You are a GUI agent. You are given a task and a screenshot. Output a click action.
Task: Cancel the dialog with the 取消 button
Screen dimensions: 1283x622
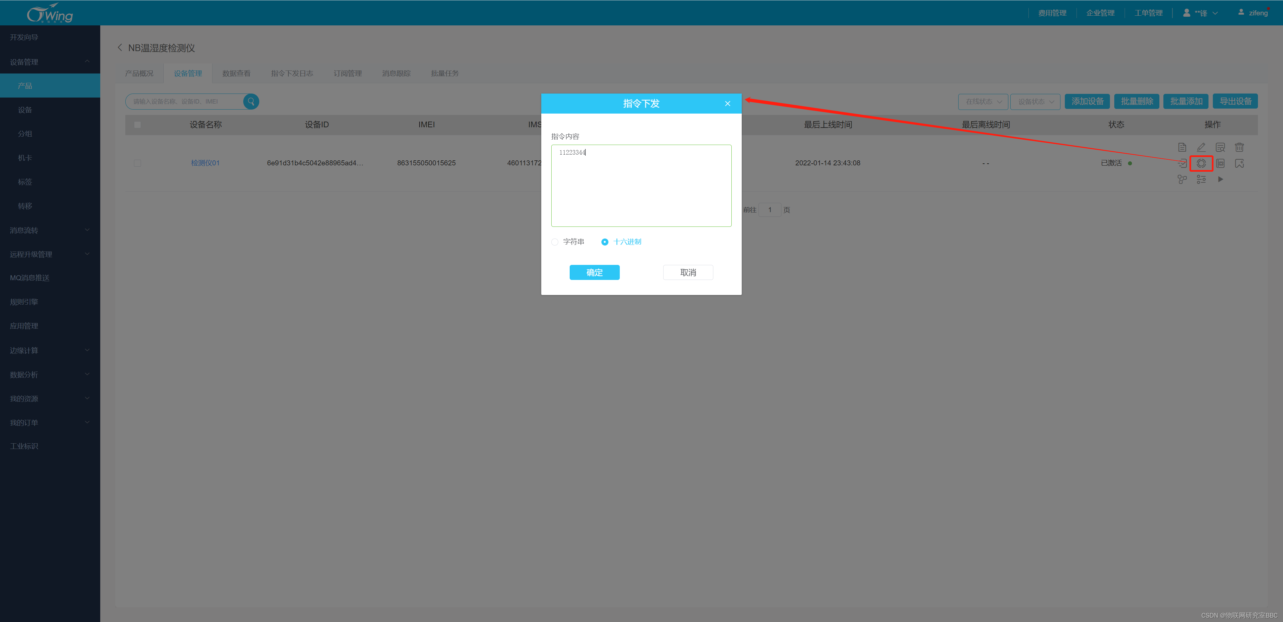pyautogui.click(x=688, y=272)
